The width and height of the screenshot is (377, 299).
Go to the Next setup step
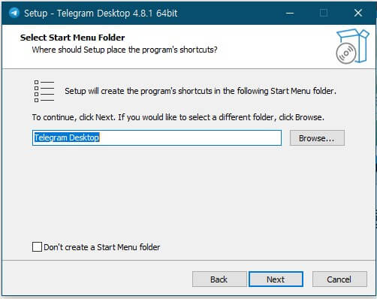(276, 279)
